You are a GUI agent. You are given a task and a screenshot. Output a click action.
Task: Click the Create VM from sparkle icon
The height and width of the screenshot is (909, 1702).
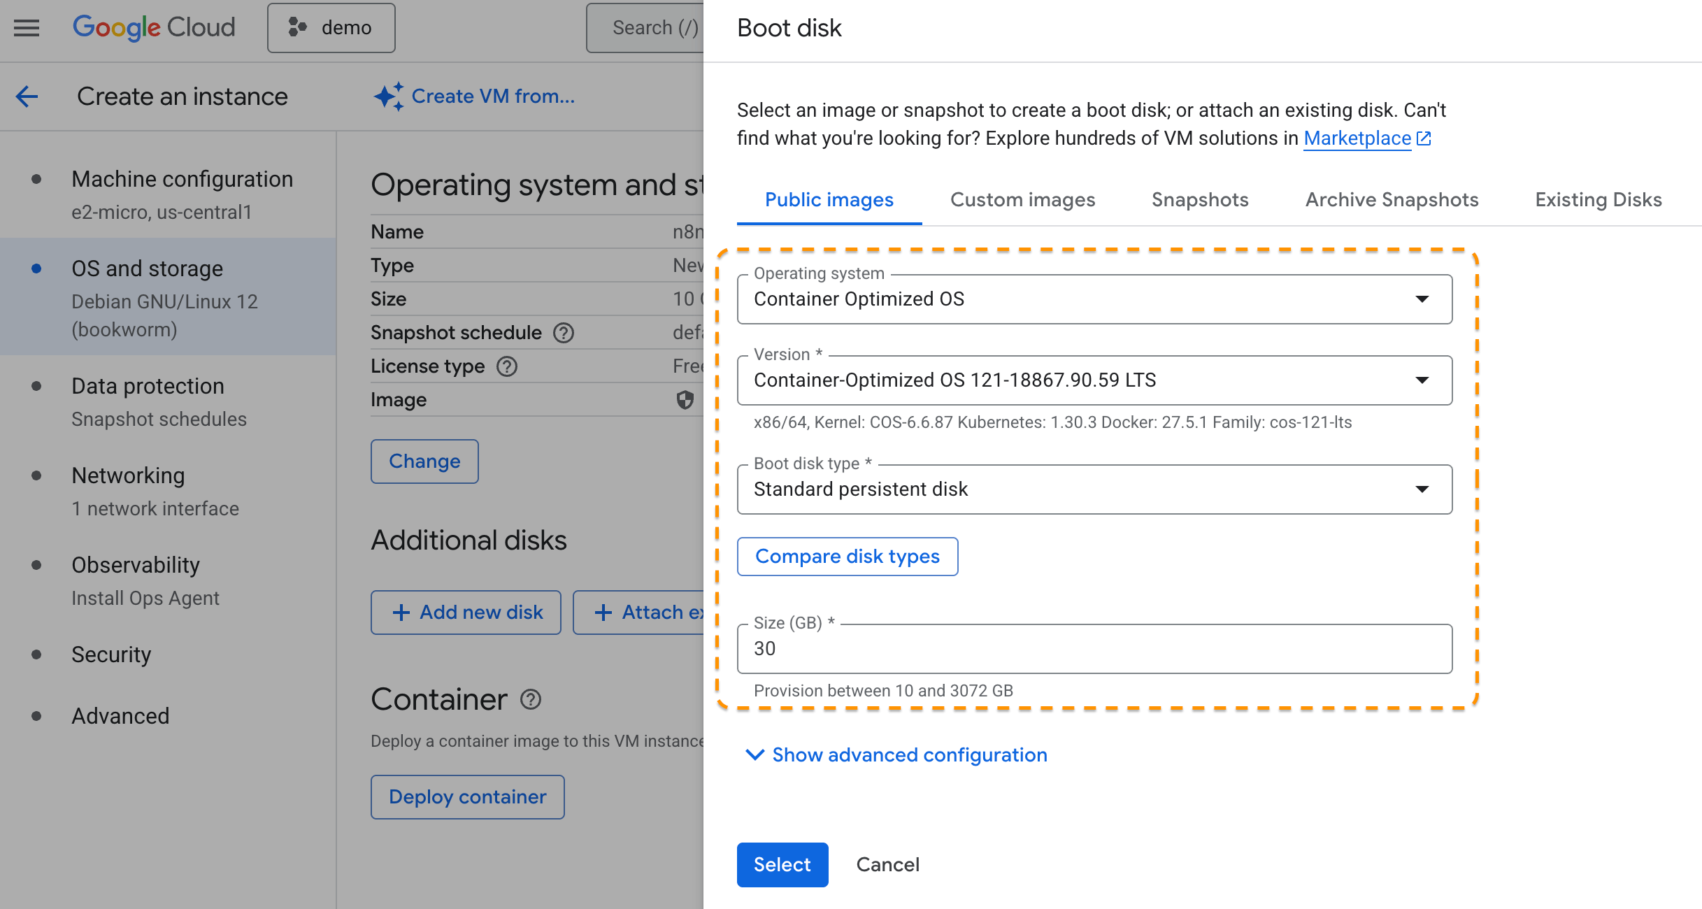pos(389,96)
